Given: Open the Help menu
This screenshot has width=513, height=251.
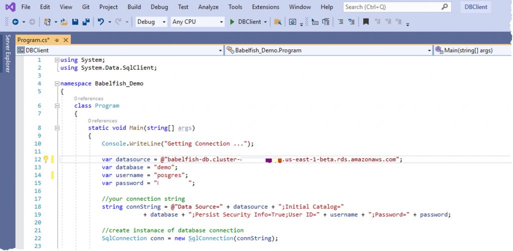Looking at the screenshot, I should click(327, 7).
